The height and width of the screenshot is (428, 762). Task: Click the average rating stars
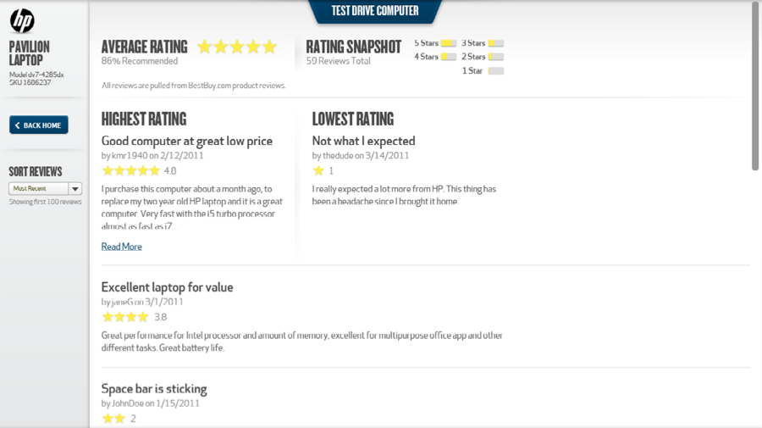pos(237,47)
